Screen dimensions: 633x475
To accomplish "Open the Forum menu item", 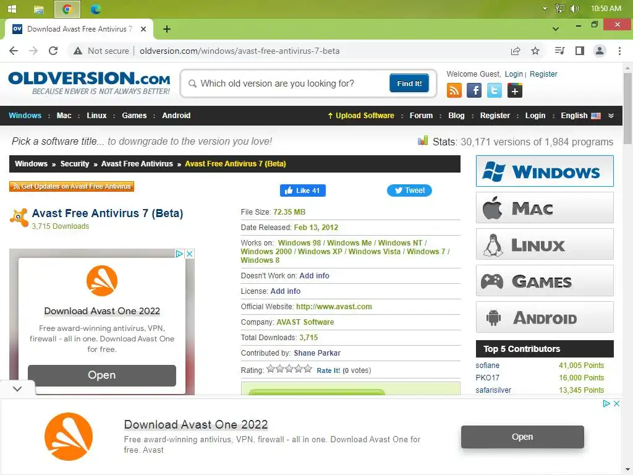I will pyautogui.click(x=421, y=116).
